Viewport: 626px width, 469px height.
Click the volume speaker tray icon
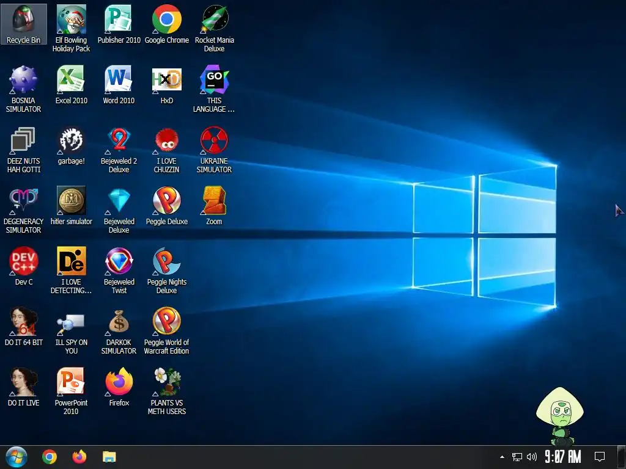(532, 457)
